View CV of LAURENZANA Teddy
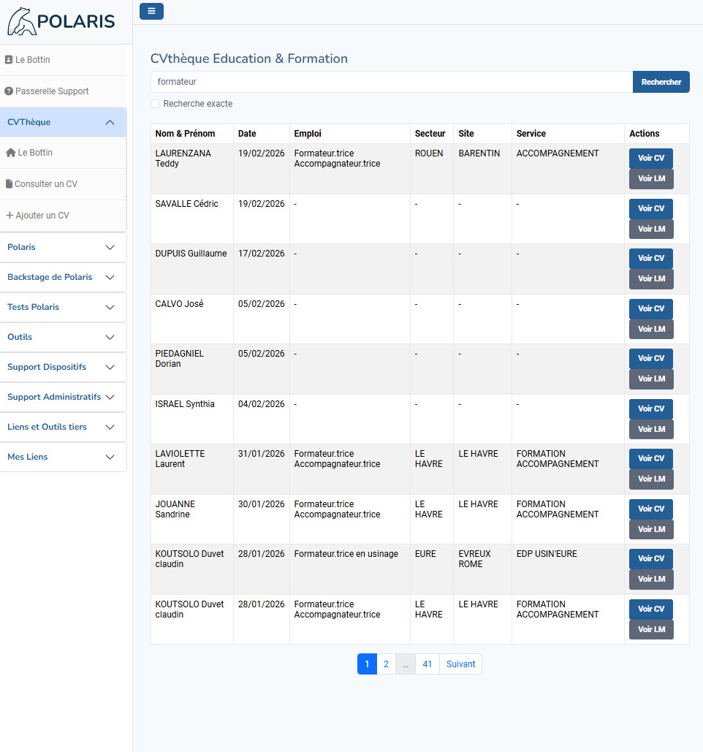 (650, 158)
